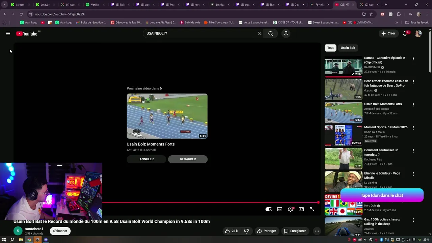The height and width of the screenshot is (243, 432).
Task: Click REGARDER to watch the next video
Action: pyautogui.click(x=188, y=159)
